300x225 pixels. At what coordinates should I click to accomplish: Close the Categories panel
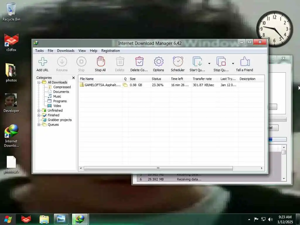74,78
